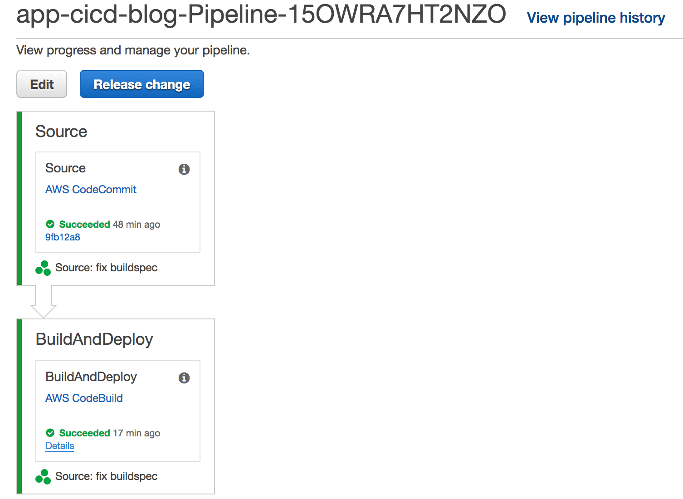
Task: Open commit 9fb12a8
Action: [x=62, y=237]
